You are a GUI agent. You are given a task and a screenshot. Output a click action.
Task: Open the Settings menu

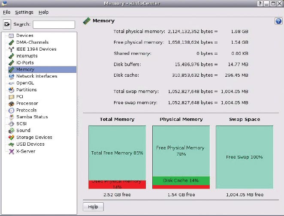coord(24,12)
